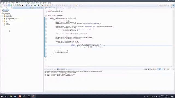Screen dimensions: 175x98
Task: Maximize the editor area
Action: pyautogui.click(x=173, y=8)
